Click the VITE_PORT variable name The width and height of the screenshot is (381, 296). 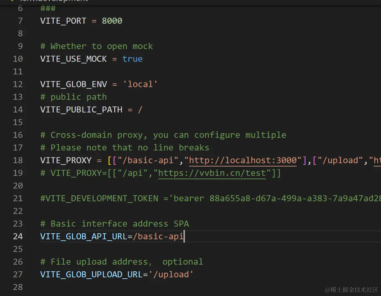pyautogui.click(x=63, y=21)
